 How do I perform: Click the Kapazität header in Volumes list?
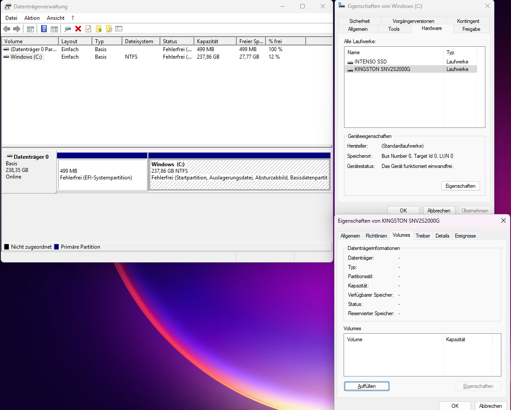[x=468, y=339]
